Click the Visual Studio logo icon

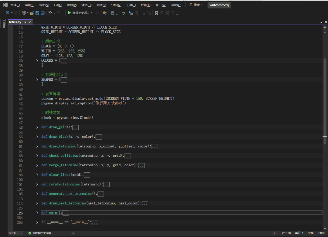pos(5,5)
